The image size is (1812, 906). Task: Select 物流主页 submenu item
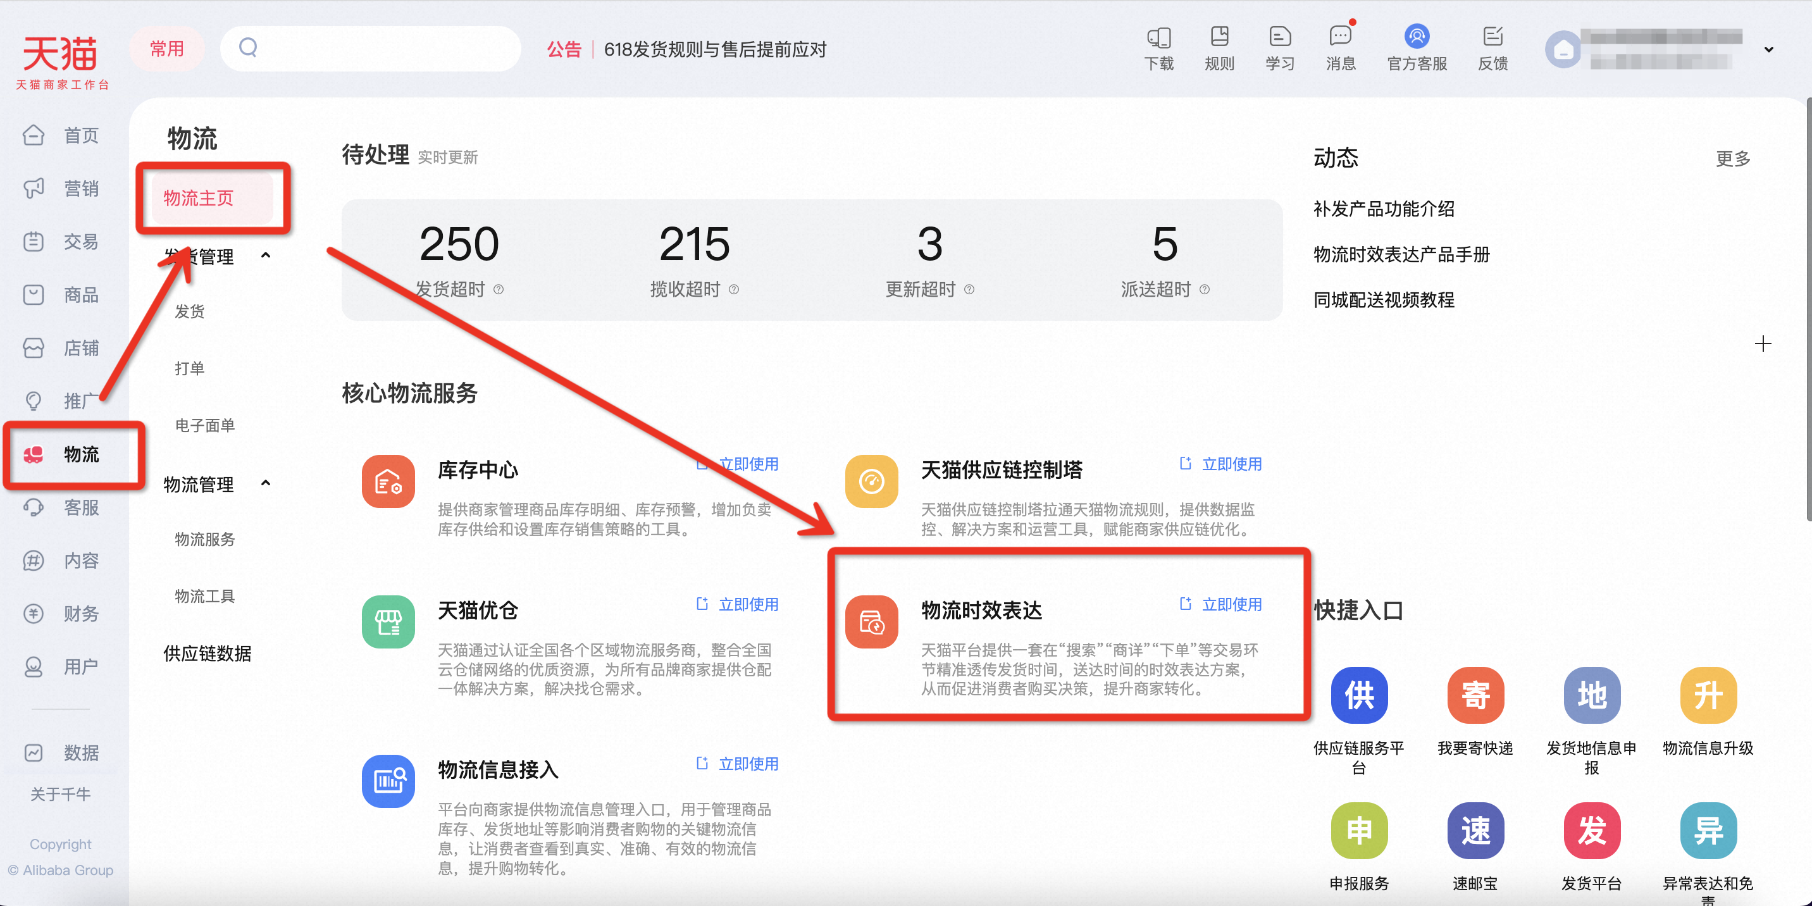212,199
